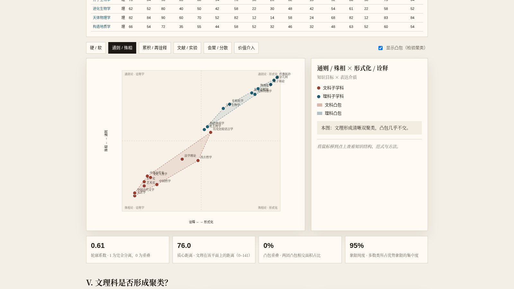Click the 法学理论 data point on the chart
This screenshot has width=514, height=289.
click(182, 159)
